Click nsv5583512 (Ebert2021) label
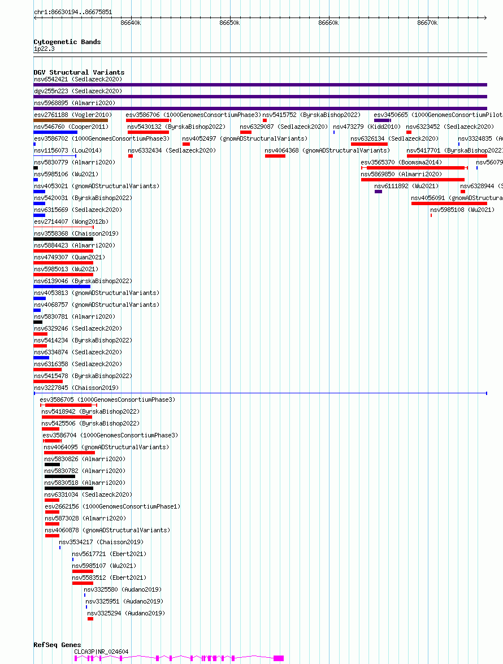 click(109, 577)
